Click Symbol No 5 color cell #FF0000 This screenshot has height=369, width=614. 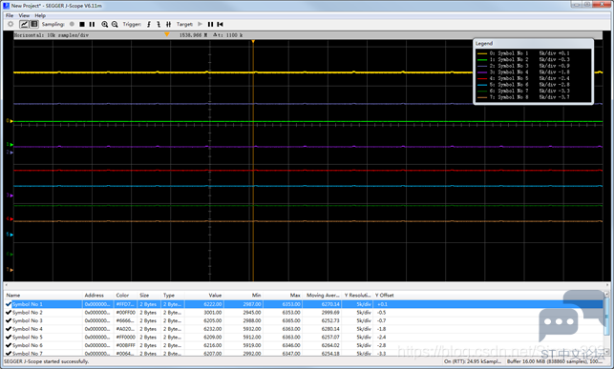[126, 337]
